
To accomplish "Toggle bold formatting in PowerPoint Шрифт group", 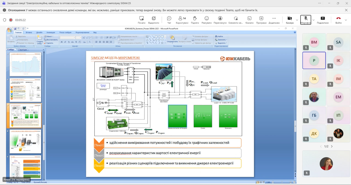I will coord(61,42).
